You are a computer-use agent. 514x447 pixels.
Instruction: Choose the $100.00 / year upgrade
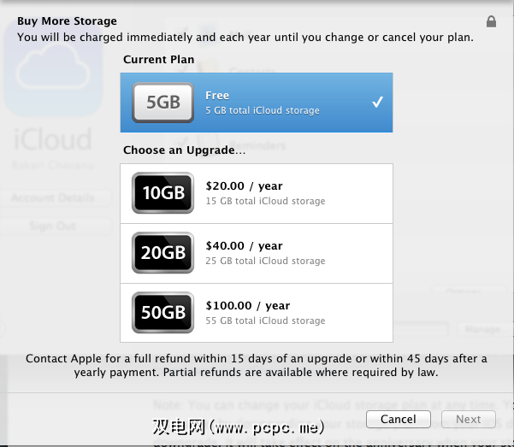(x=248, y=306)
